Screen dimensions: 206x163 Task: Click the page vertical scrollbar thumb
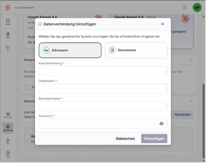[x=204, y=121]
